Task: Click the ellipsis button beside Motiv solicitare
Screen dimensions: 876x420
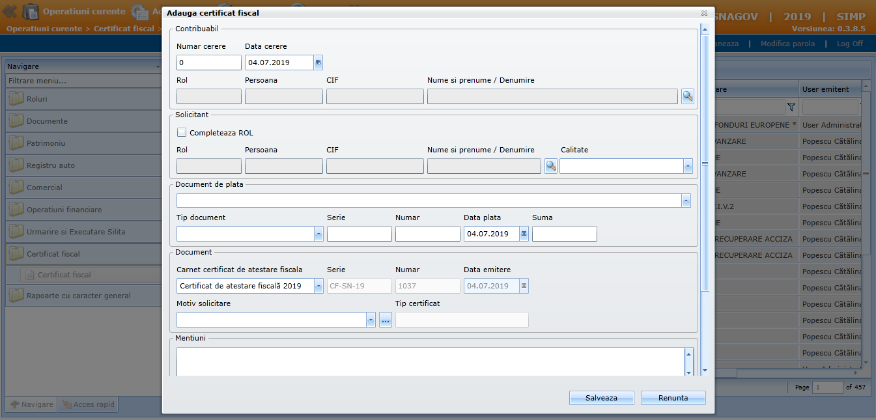Action: pyautogui.click(x=386, y=320)
